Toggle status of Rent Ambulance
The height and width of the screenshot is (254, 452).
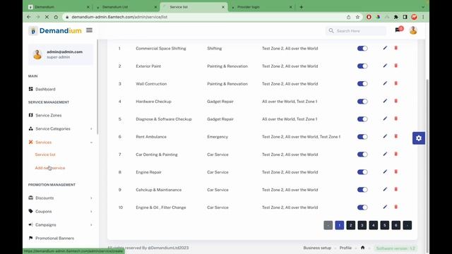pyautogui.click(x=362, y=137)
